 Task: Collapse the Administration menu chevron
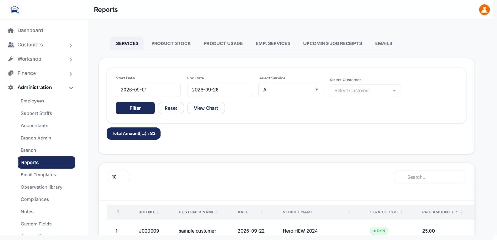pyautogui.click(x=71, y=88)
